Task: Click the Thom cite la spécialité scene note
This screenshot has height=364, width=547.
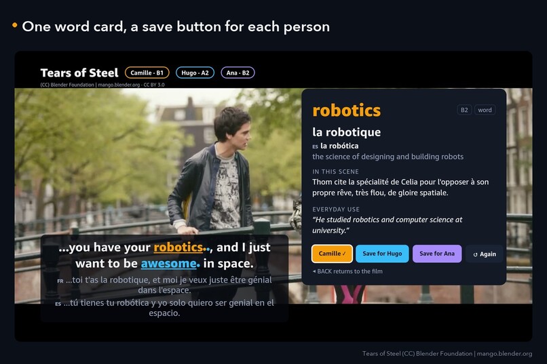Action: click(400, 187)
